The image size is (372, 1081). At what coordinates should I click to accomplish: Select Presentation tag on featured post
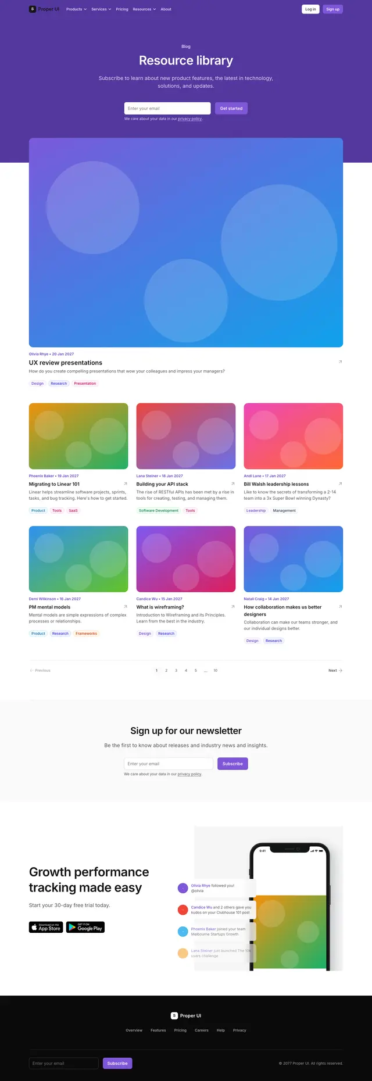85,384
